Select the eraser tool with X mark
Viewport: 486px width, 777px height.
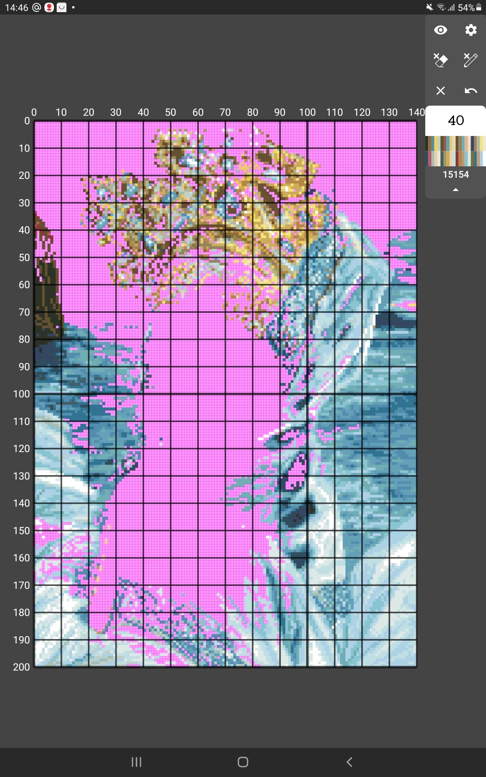440,60
